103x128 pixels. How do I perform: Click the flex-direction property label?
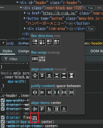point(42,36)
